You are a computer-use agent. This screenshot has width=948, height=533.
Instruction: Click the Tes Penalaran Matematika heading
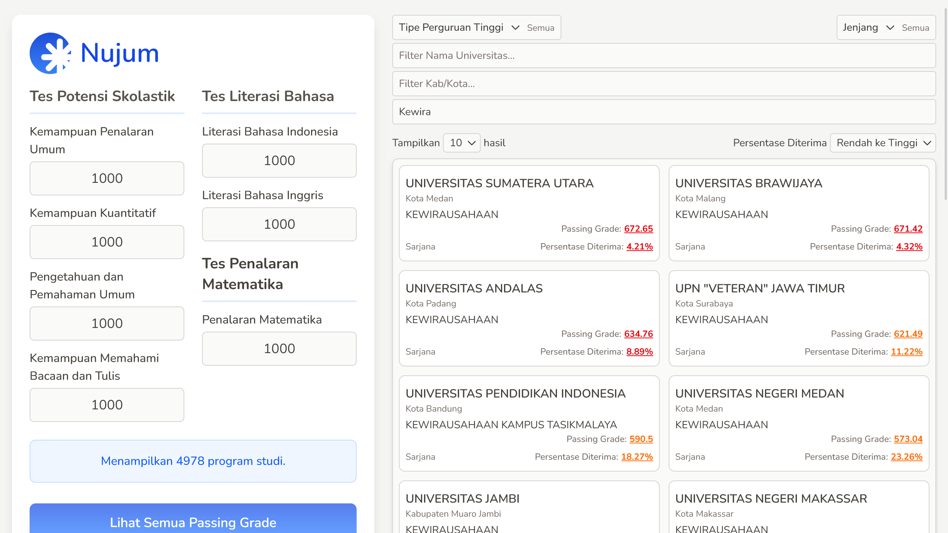coord(250,274)
